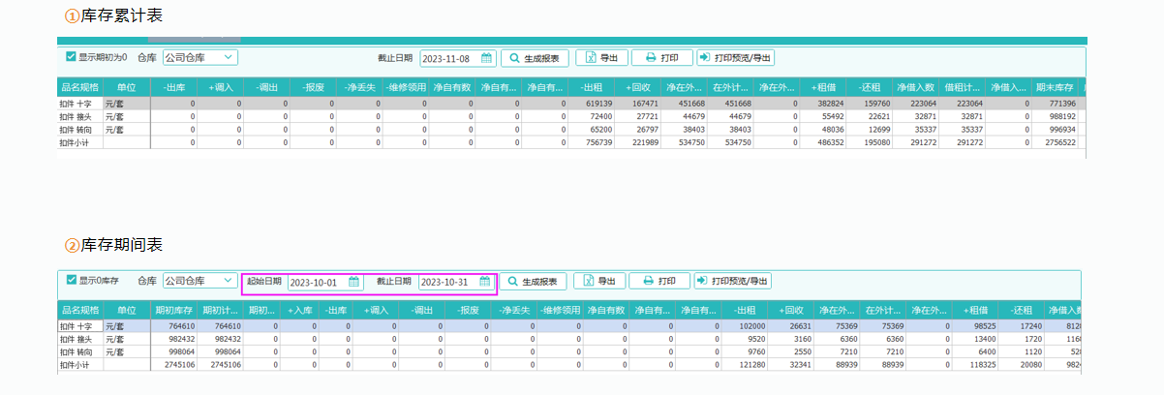The image size is (1164, 395).
Task: Toggle the 显示0库存 checkbox
Action: (x=71, y=281)
